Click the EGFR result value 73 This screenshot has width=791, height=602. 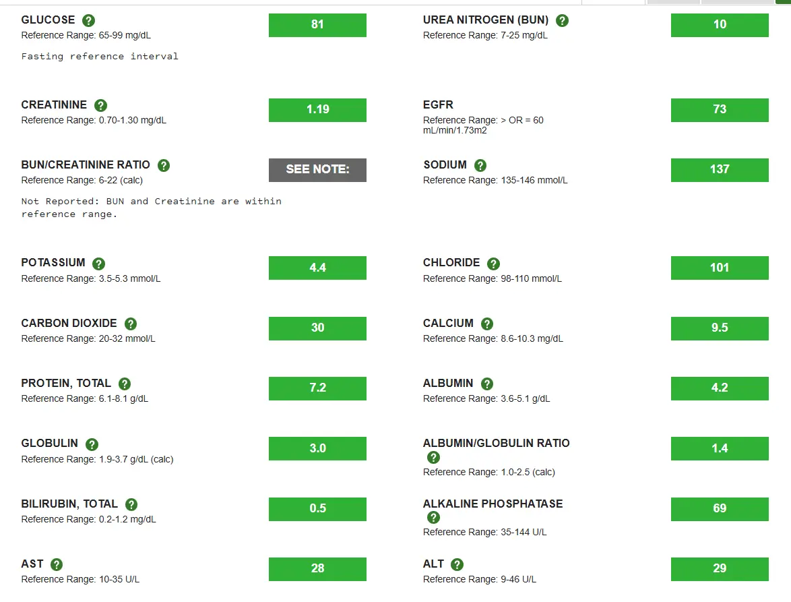(x=720, y=110)
